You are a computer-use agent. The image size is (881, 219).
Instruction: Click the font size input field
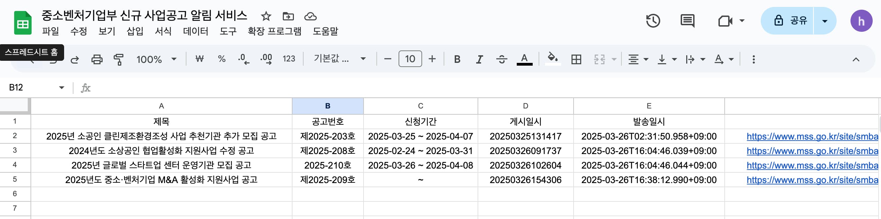410,59
